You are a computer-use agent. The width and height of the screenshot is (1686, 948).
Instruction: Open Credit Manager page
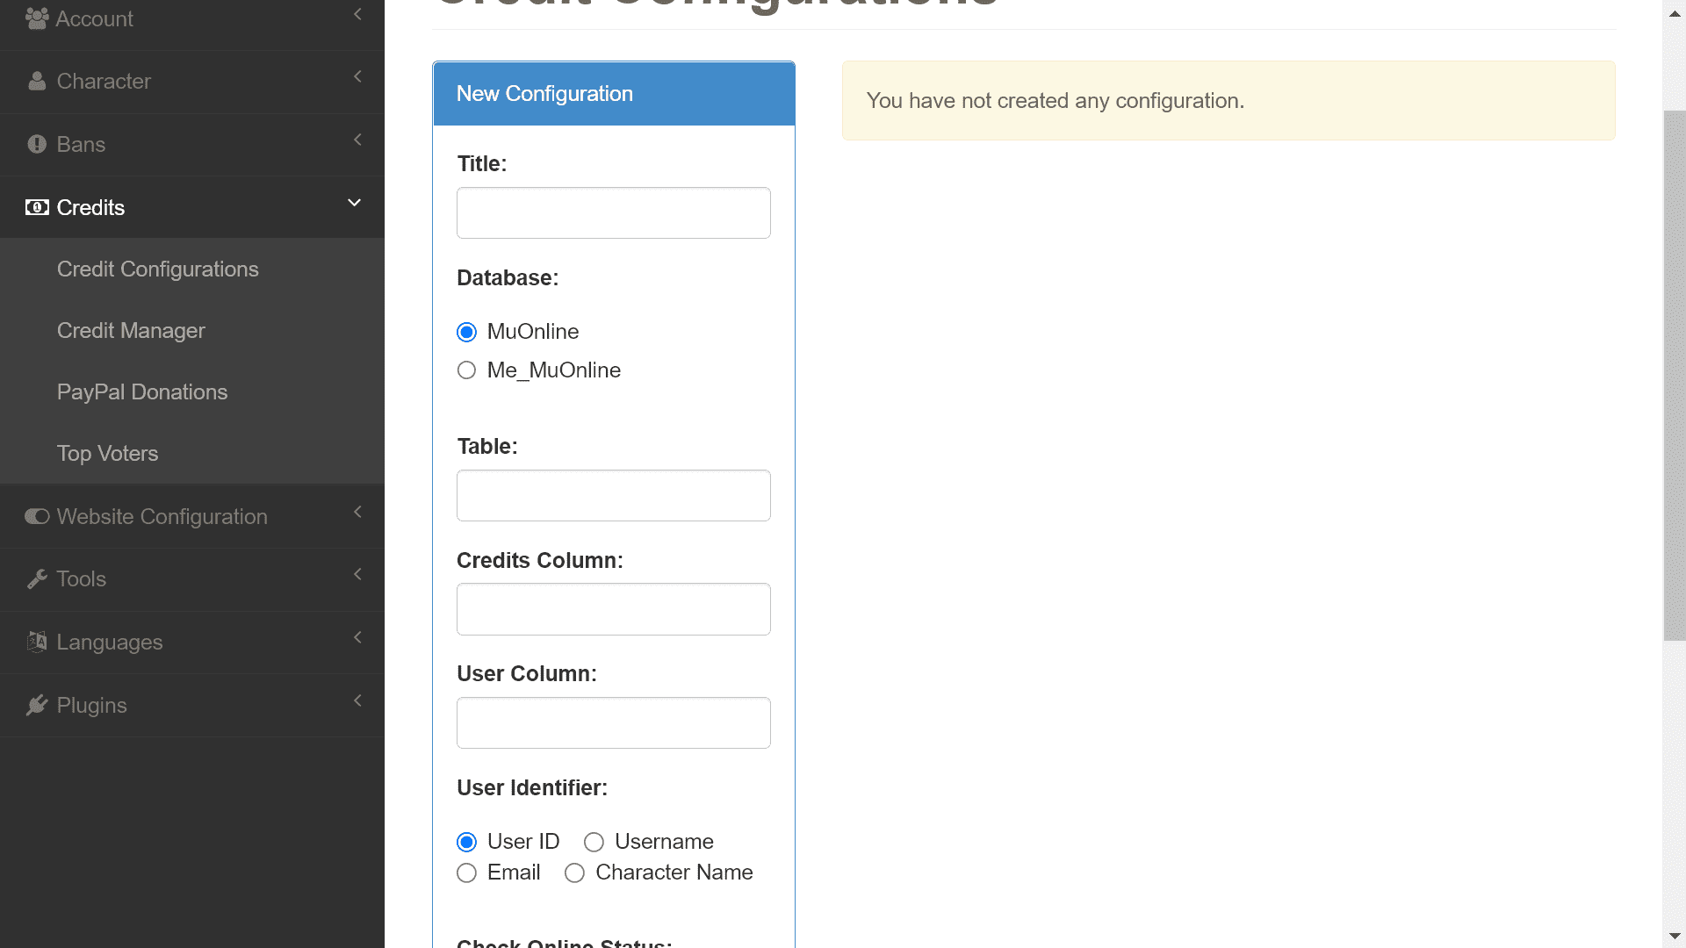(131, 330)
